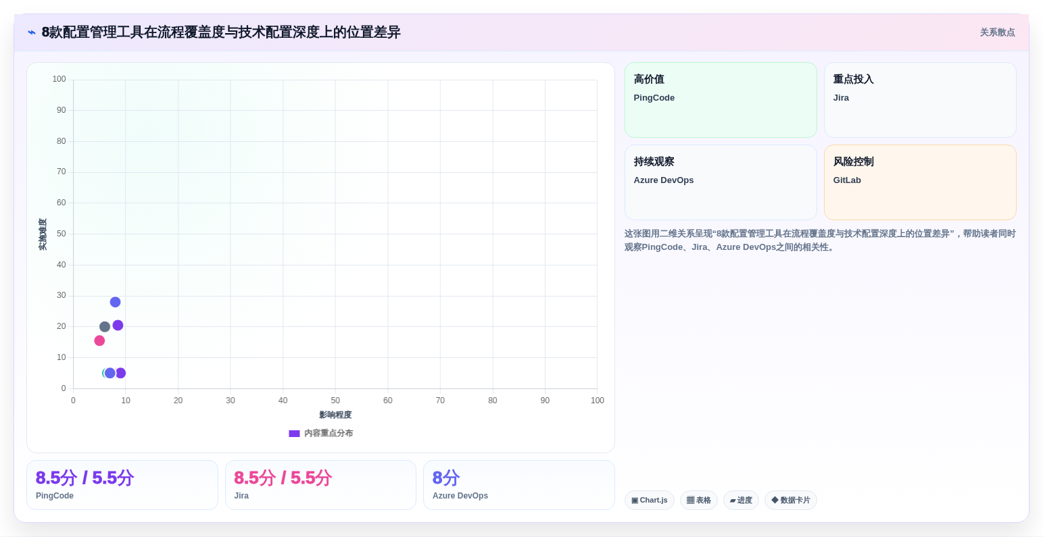Image resolution: width=1043 pixels, height=537 pixels.
Task: Click the lightning icon beside the title
Action: [x=32, y=32]
